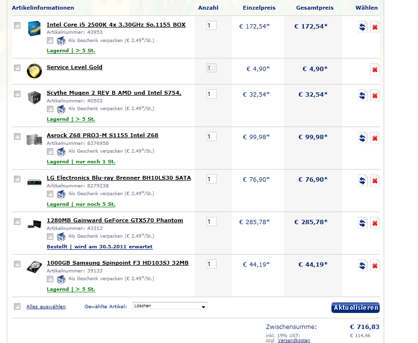
Task: Remove Samsung Spinpoint F3 with red X
Action: pos(375,266)
